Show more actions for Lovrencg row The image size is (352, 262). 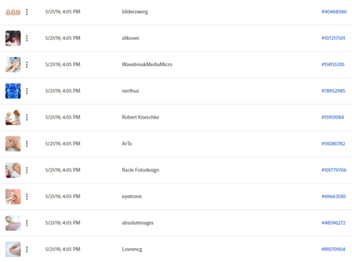point(27,249)
